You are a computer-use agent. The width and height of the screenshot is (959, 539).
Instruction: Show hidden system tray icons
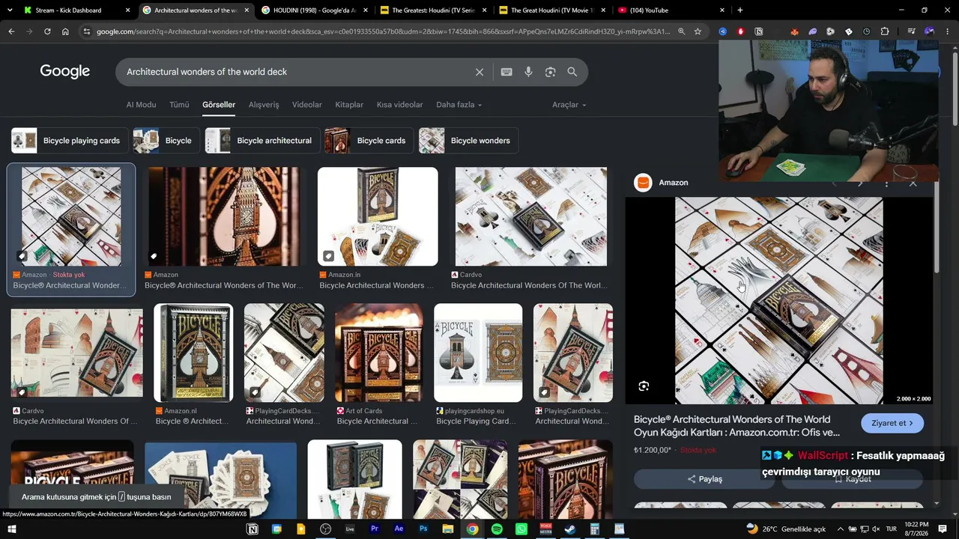(x=840, y=529)
